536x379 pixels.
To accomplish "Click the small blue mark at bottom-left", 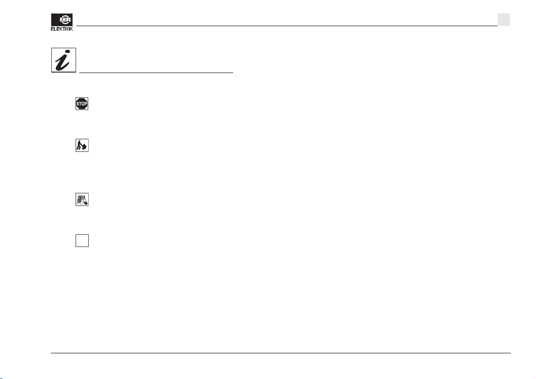I will (1, 378).
